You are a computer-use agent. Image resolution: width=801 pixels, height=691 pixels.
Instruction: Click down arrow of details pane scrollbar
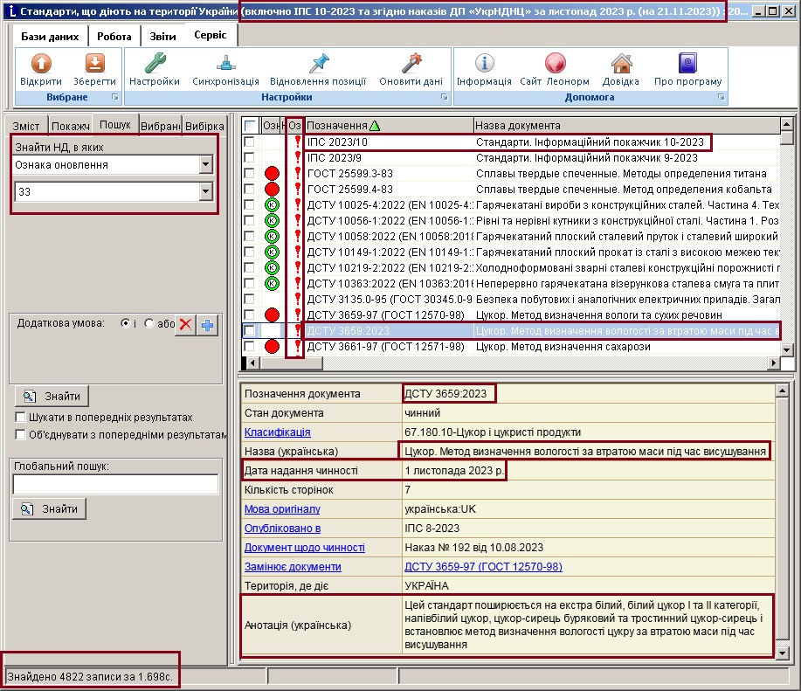tap(782, 653)
